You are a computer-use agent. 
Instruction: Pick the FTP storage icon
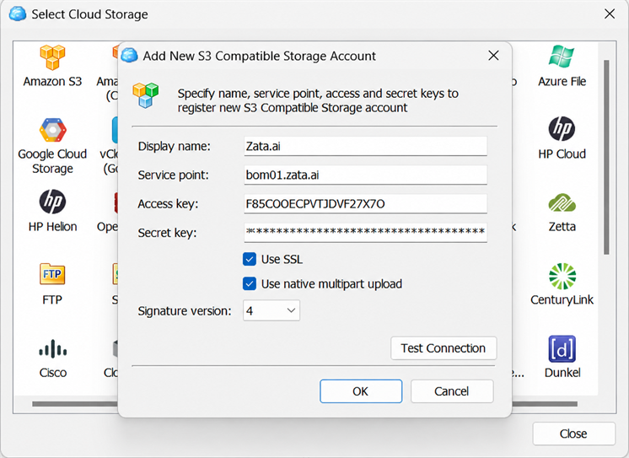coord(52,274)
